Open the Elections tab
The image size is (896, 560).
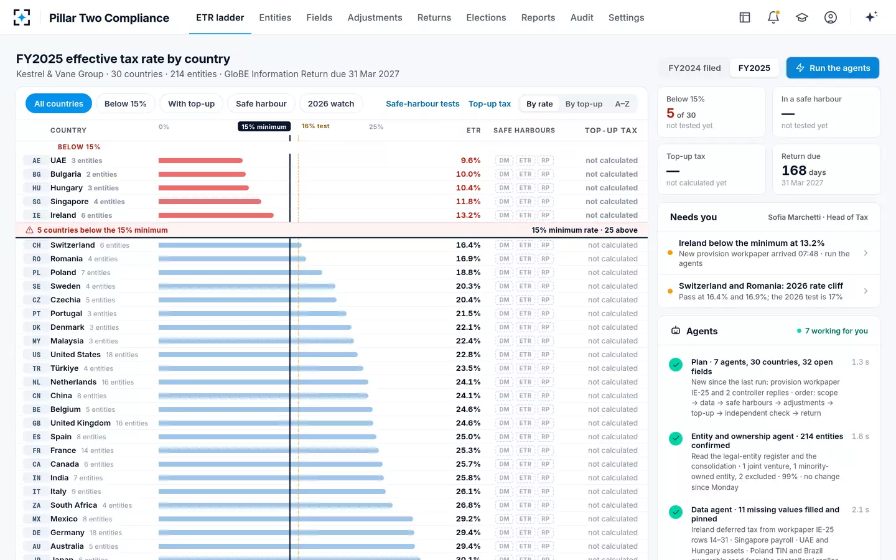click(486, 17)
